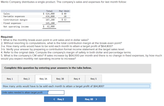This screenshot has height=106, width=164.
Task: Click the right chevron on Req 3B button
Action: [x=96, y=99]
